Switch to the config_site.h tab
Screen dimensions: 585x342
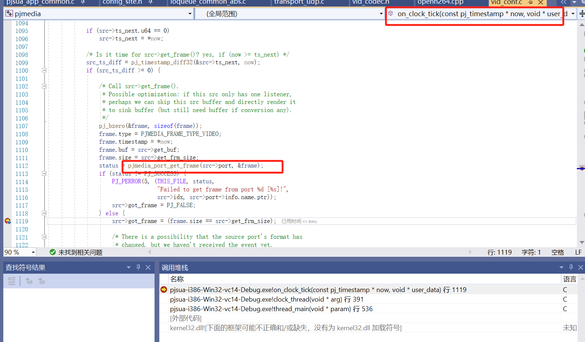click(122, 3)
